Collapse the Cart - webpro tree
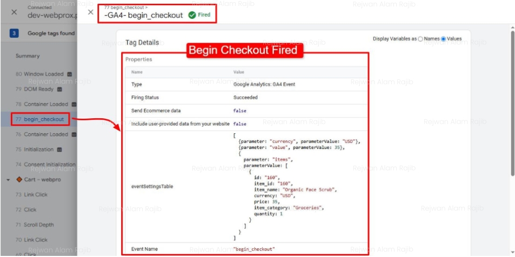Screen dimensions: 515x257 [9, 179]
